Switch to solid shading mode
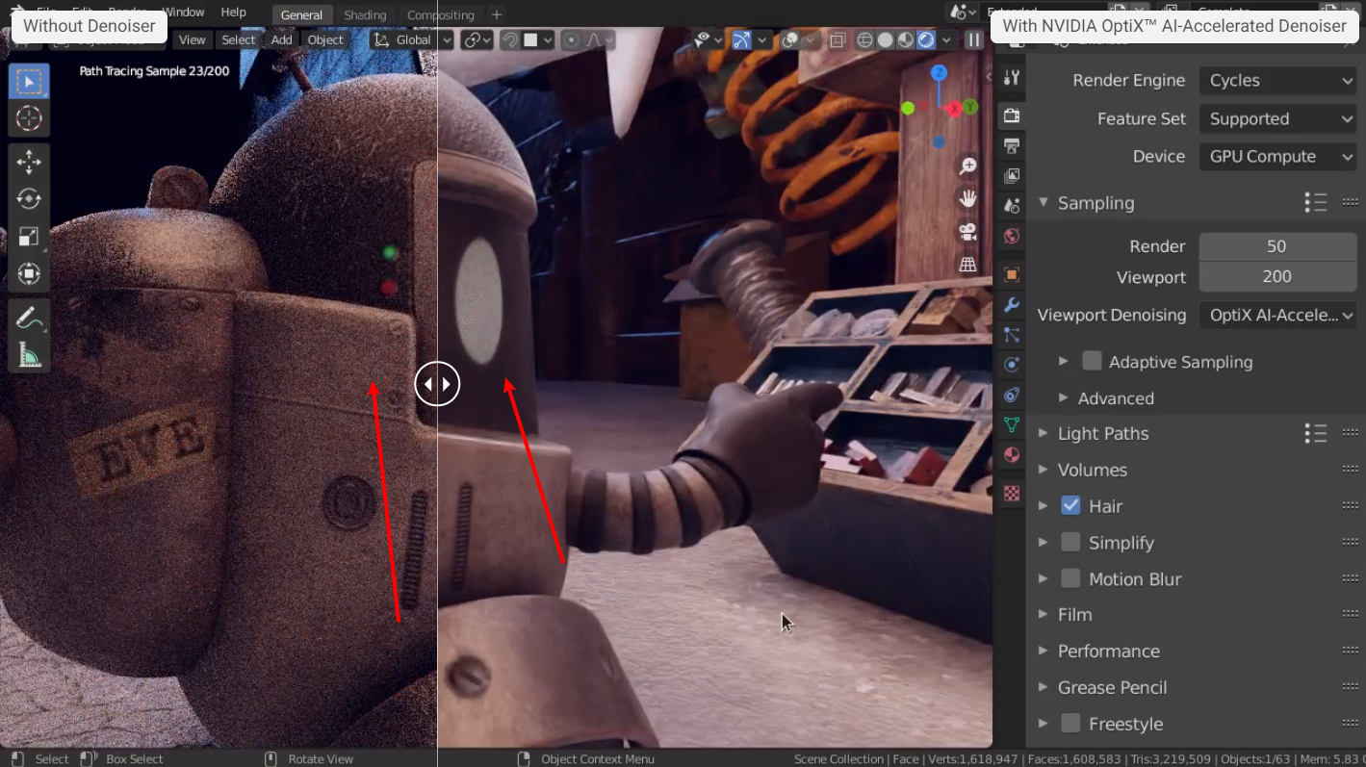 tap(885, 39)
